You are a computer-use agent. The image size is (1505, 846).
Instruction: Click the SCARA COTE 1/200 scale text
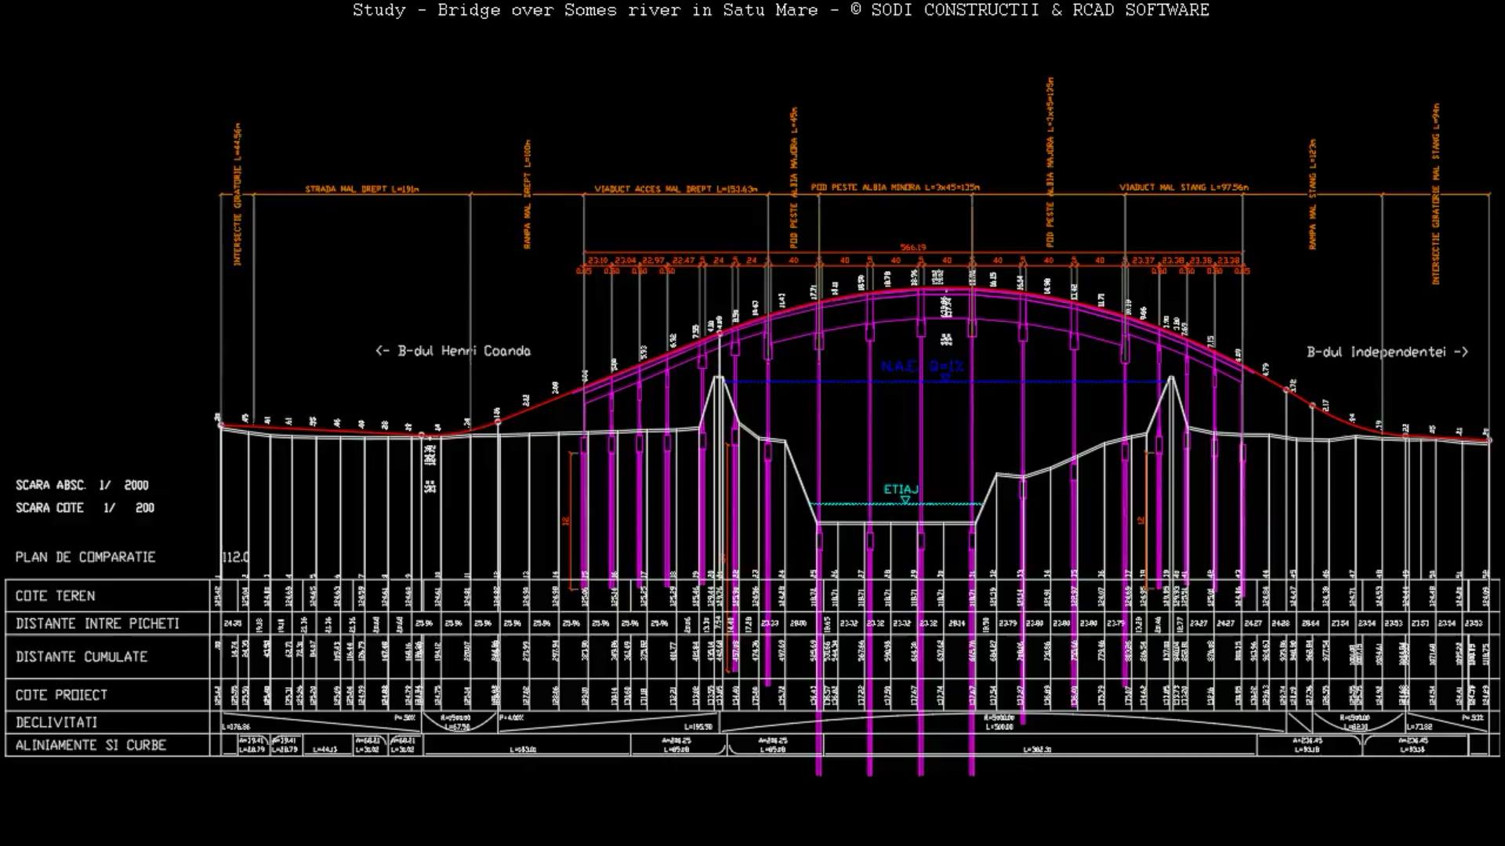[x=85, y=508]
